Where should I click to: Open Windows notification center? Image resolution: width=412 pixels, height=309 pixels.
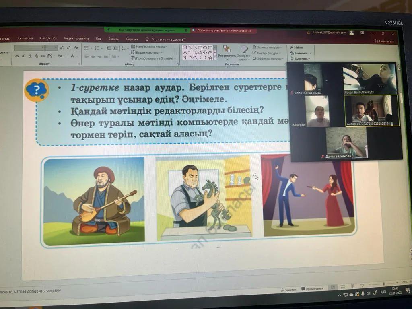click(408, 290)
